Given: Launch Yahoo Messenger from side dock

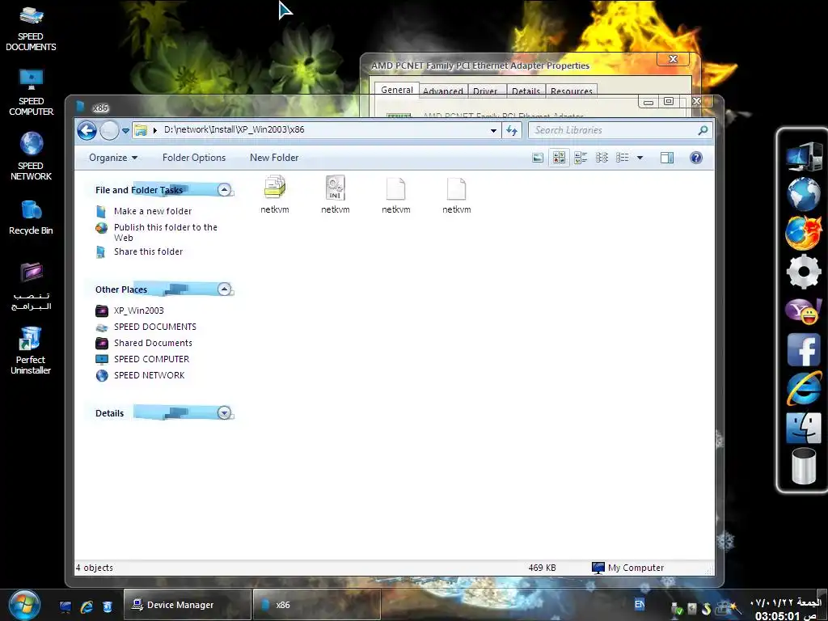Looking at the screenshot, I should (803, 311).
